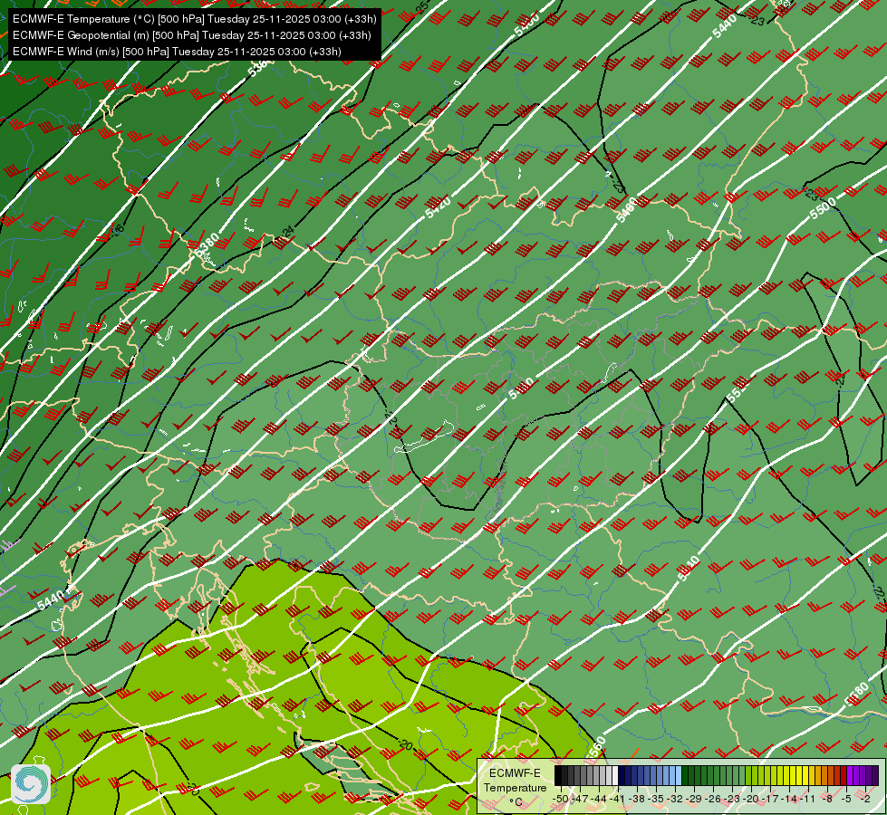This screenshot has height=815, width=887.
Task: Click the -41 colorbar tick label
Action: click(x=617, y=799)
